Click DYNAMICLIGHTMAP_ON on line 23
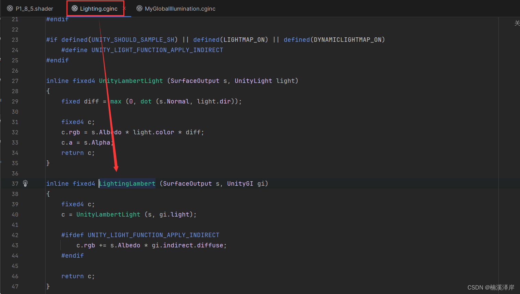 [x=348, y=40]
